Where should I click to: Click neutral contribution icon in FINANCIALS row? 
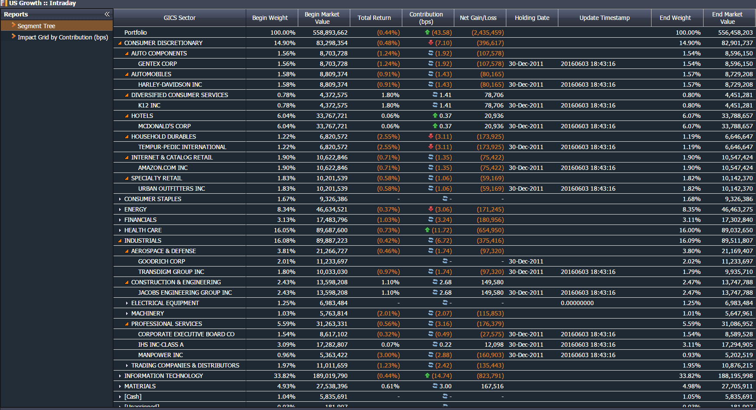click(x=431, y=220)
